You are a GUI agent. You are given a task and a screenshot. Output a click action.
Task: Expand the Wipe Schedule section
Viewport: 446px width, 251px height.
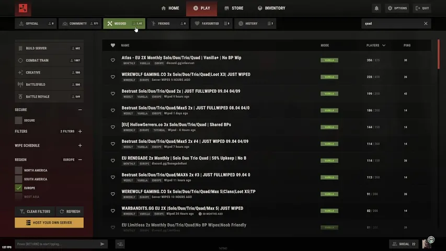click(80, 145)
